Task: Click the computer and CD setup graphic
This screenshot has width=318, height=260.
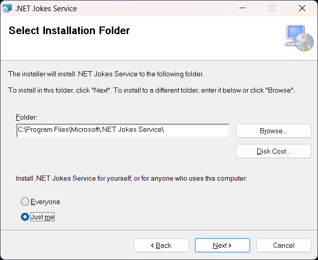Action: (299, 38)
